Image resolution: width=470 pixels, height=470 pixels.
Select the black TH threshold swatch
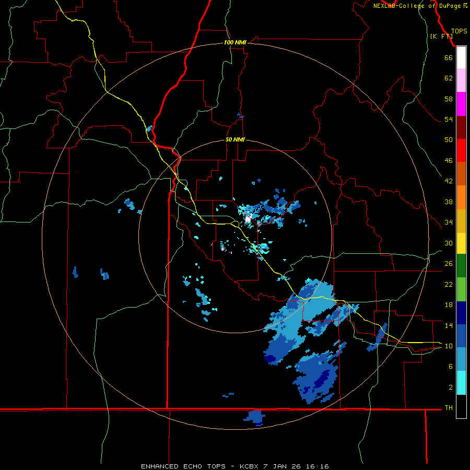coord(461,406)
